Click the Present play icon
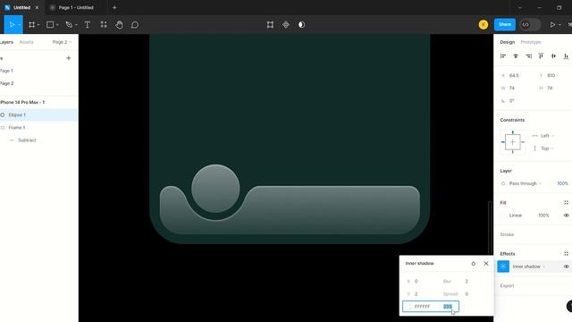 coord(552,25)
